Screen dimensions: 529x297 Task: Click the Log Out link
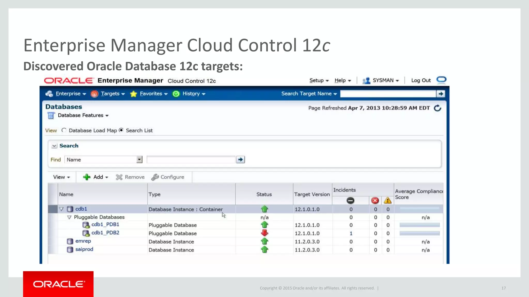[421, 80]
